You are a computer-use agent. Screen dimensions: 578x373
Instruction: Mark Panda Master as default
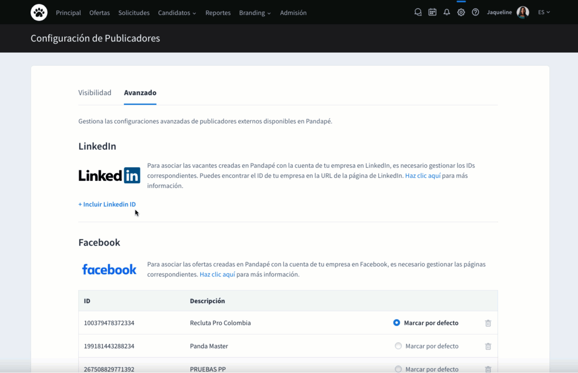tap(398, 346)
